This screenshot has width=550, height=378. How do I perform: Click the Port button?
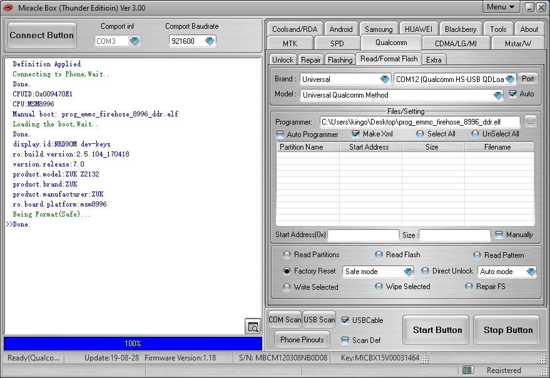click(528, 79)
